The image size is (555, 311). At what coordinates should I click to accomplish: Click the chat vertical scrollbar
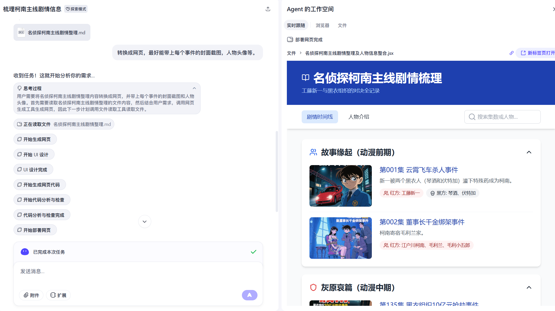click(x=277, y=171)
